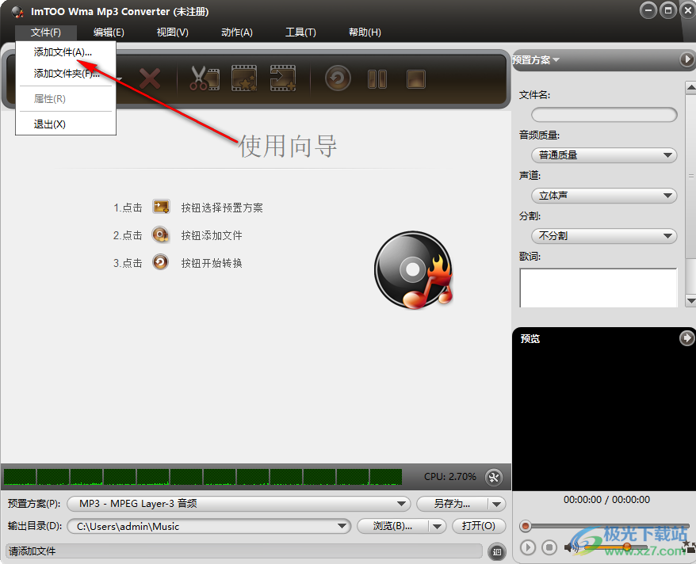
Task: Open the 动作(A) menu
Action: click(x=237, y=32)
